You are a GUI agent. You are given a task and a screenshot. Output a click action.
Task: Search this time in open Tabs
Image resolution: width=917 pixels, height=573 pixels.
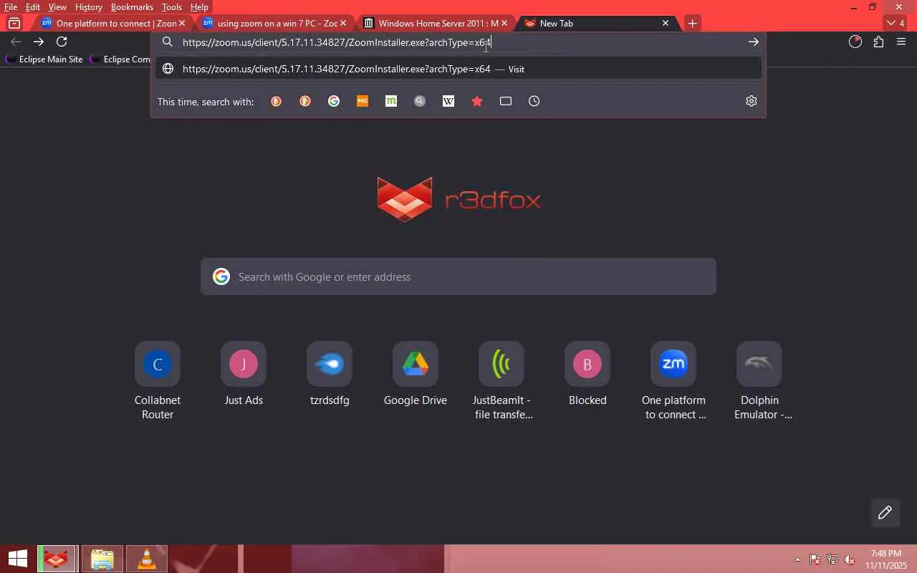506,102
